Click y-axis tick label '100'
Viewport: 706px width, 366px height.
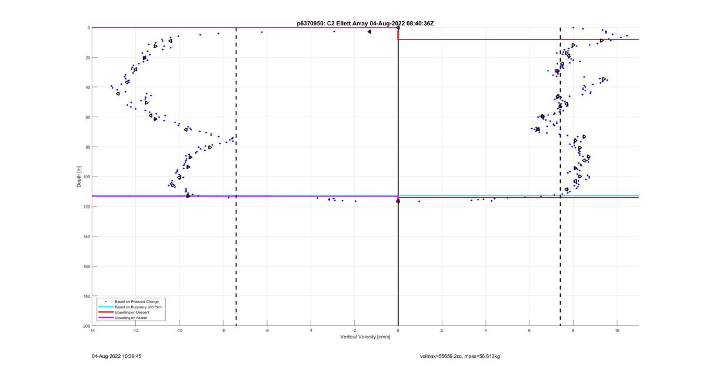tap(86, 177)
